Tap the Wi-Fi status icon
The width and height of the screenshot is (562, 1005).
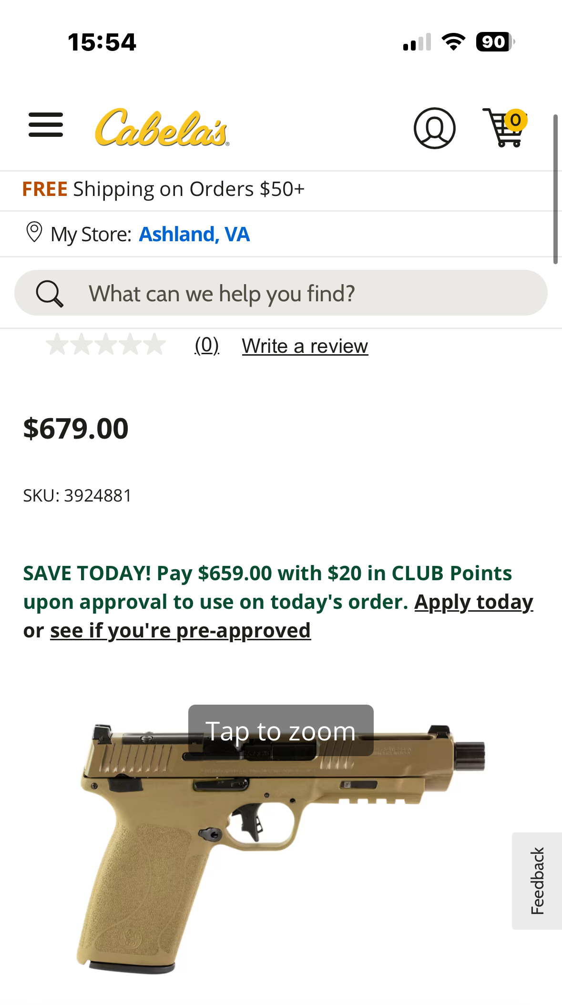pos(453,42)
